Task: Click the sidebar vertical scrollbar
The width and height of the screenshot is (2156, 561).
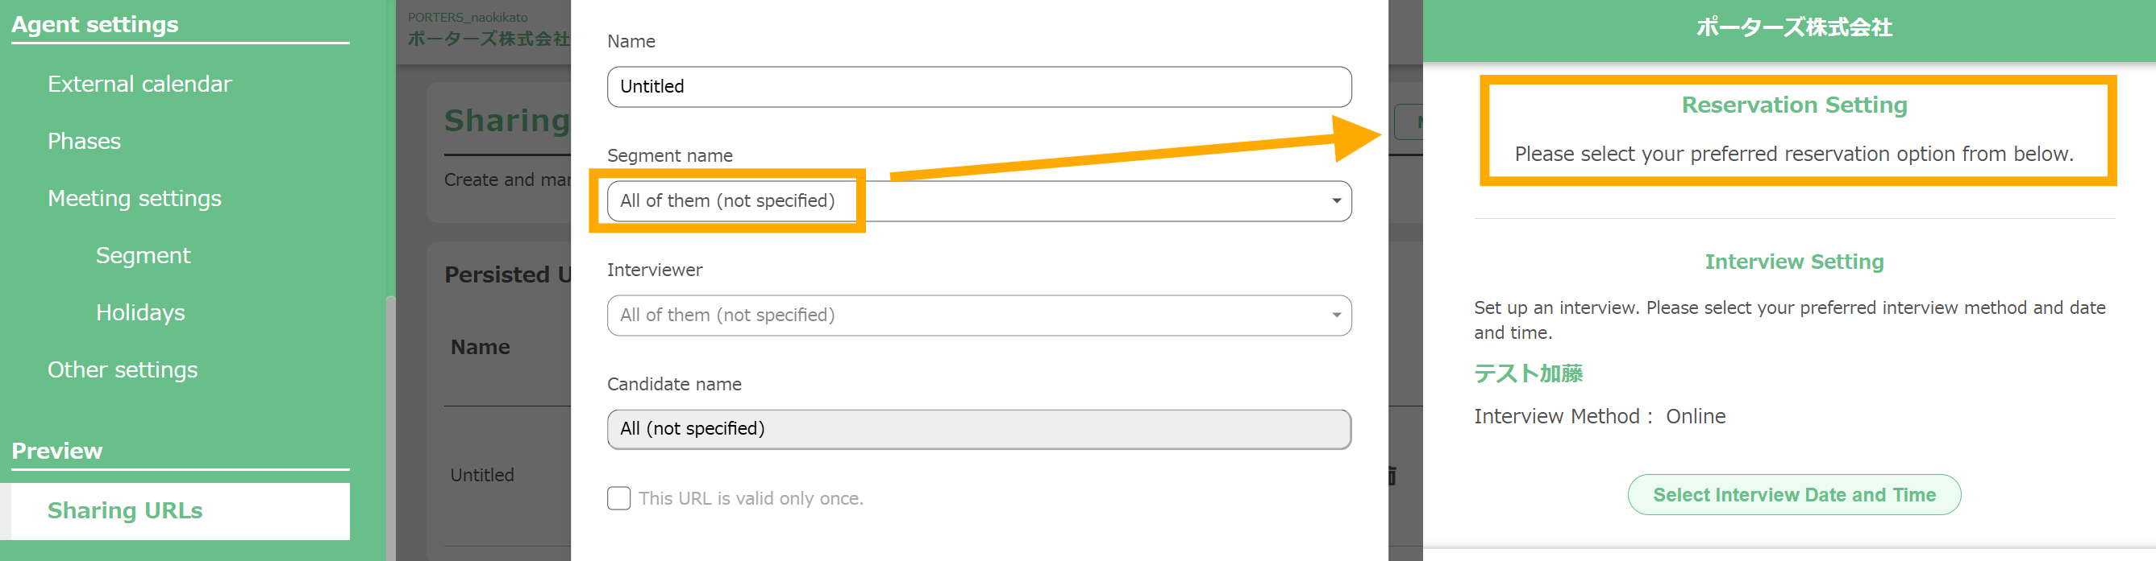Action: pos(390,418)
